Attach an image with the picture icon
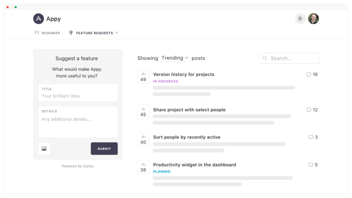Screen dimensions: 352x198 (x=44, y=149)
